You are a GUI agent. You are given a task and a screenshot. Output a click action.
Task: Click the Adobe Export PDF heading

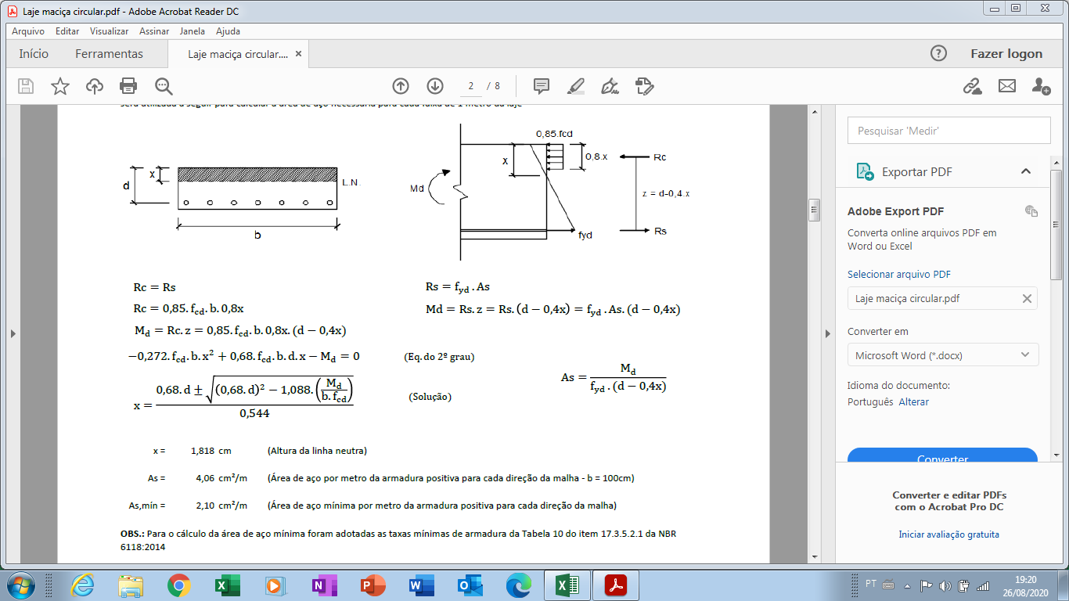tap(895, 211)
